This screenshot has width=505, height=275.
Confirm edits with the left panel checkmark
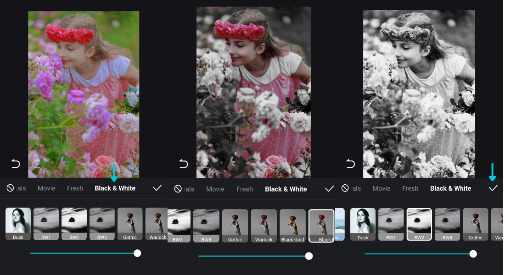click(157, 188)
